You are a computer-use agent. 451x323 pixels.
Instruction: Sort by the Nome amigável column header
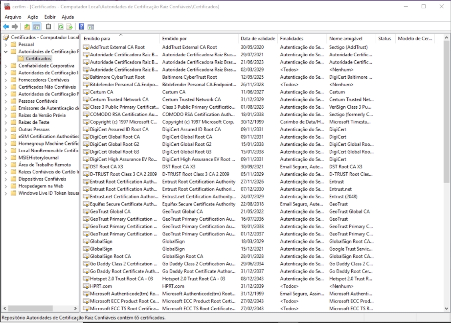point(352,38)
